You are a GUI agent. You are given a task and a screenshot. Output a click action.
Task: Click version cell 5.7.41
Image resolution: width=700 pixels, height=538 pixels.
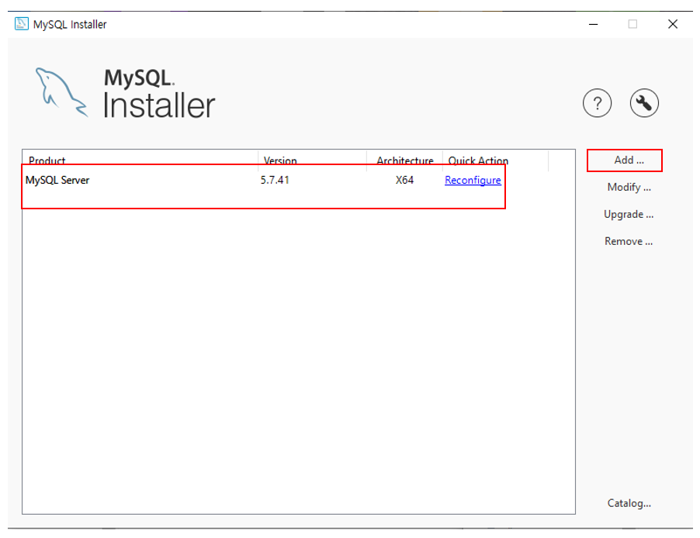click(x=275, y=180)
